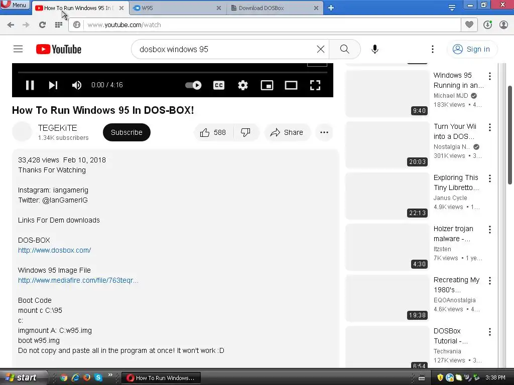The width and height of the screenshot is (514, 385).
Task: Turn on closed captions
Action: tap(219, 85)
